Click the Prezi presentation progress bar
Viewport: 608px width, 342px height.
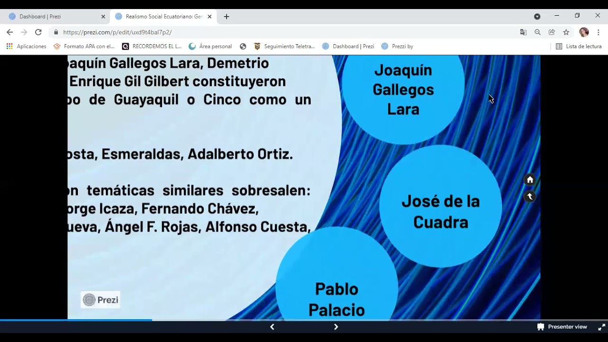(x=304, y=320)
